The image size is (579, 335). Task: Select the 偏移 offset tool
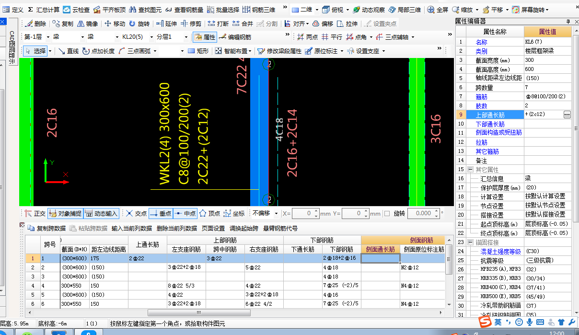(323, 23)
